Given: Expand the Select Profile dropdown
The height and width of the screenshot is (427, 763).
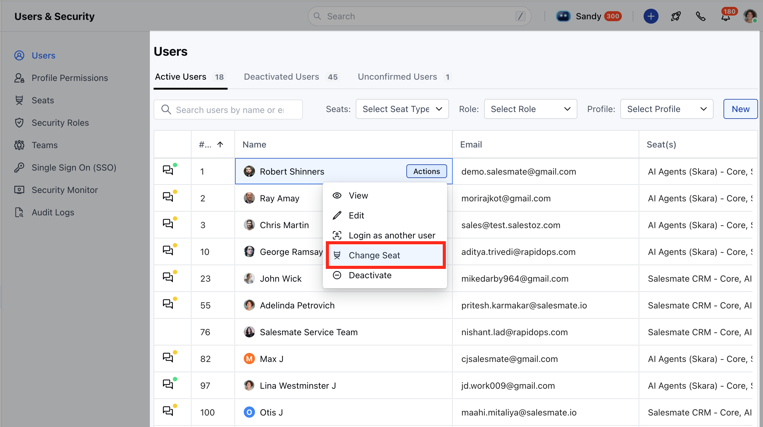Looking at the screenshot, I should (x=666, y=109).
